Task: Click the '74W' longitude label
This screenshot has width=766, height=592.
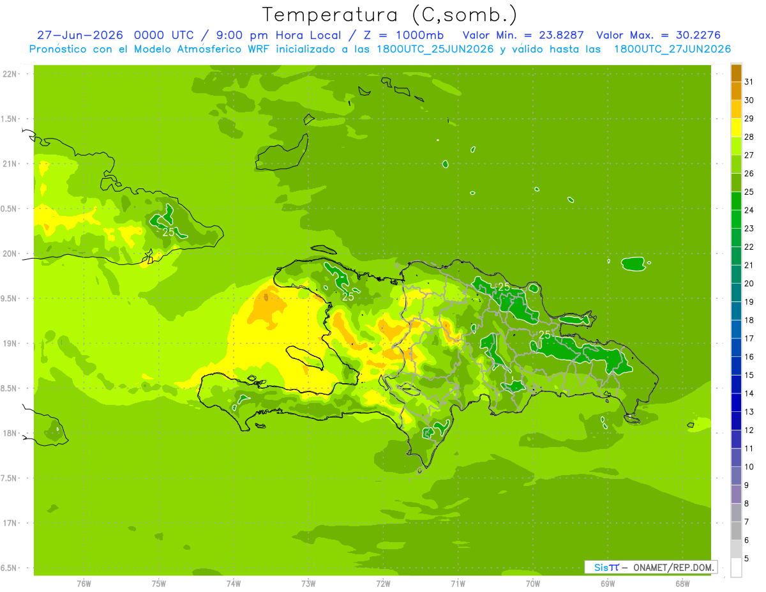Action: pyautogui.click(x=234, y=583)
